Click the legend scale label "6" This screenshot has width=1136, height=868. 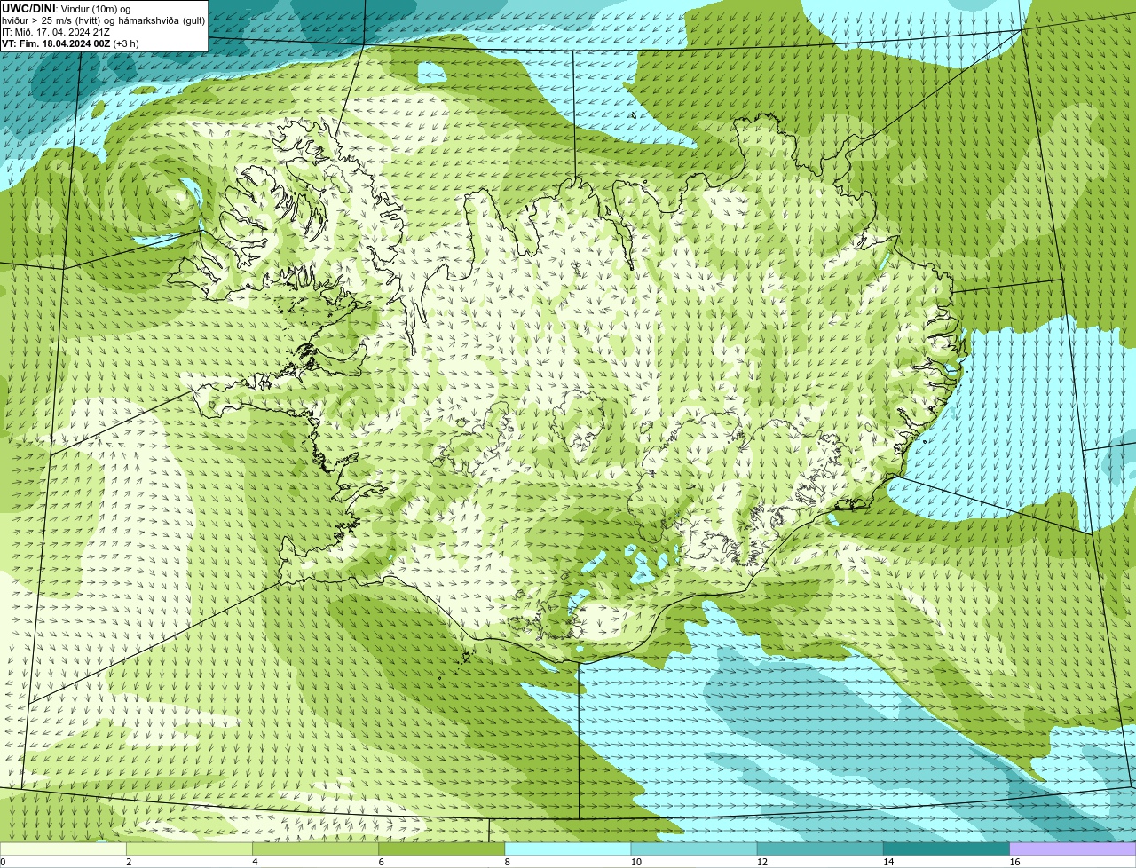click(x=382, y=862)
